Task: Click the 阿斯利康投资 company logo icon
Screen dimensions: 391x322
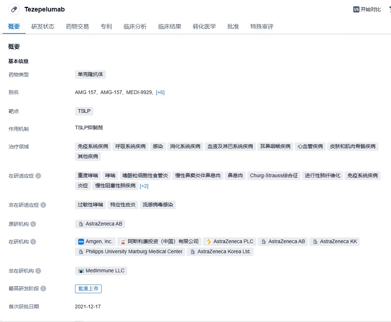Action: (x=123, y=242)
